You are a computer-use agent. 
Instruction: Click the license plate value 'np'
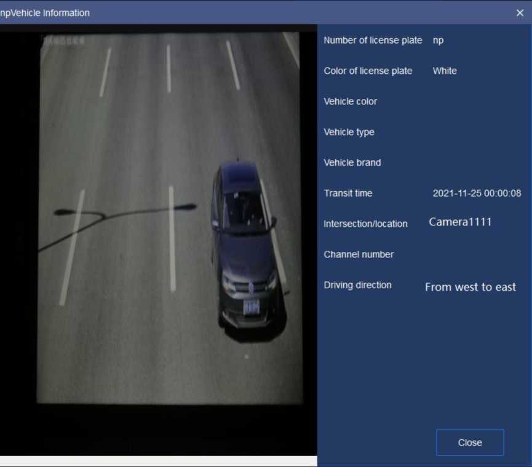[438, 40]
